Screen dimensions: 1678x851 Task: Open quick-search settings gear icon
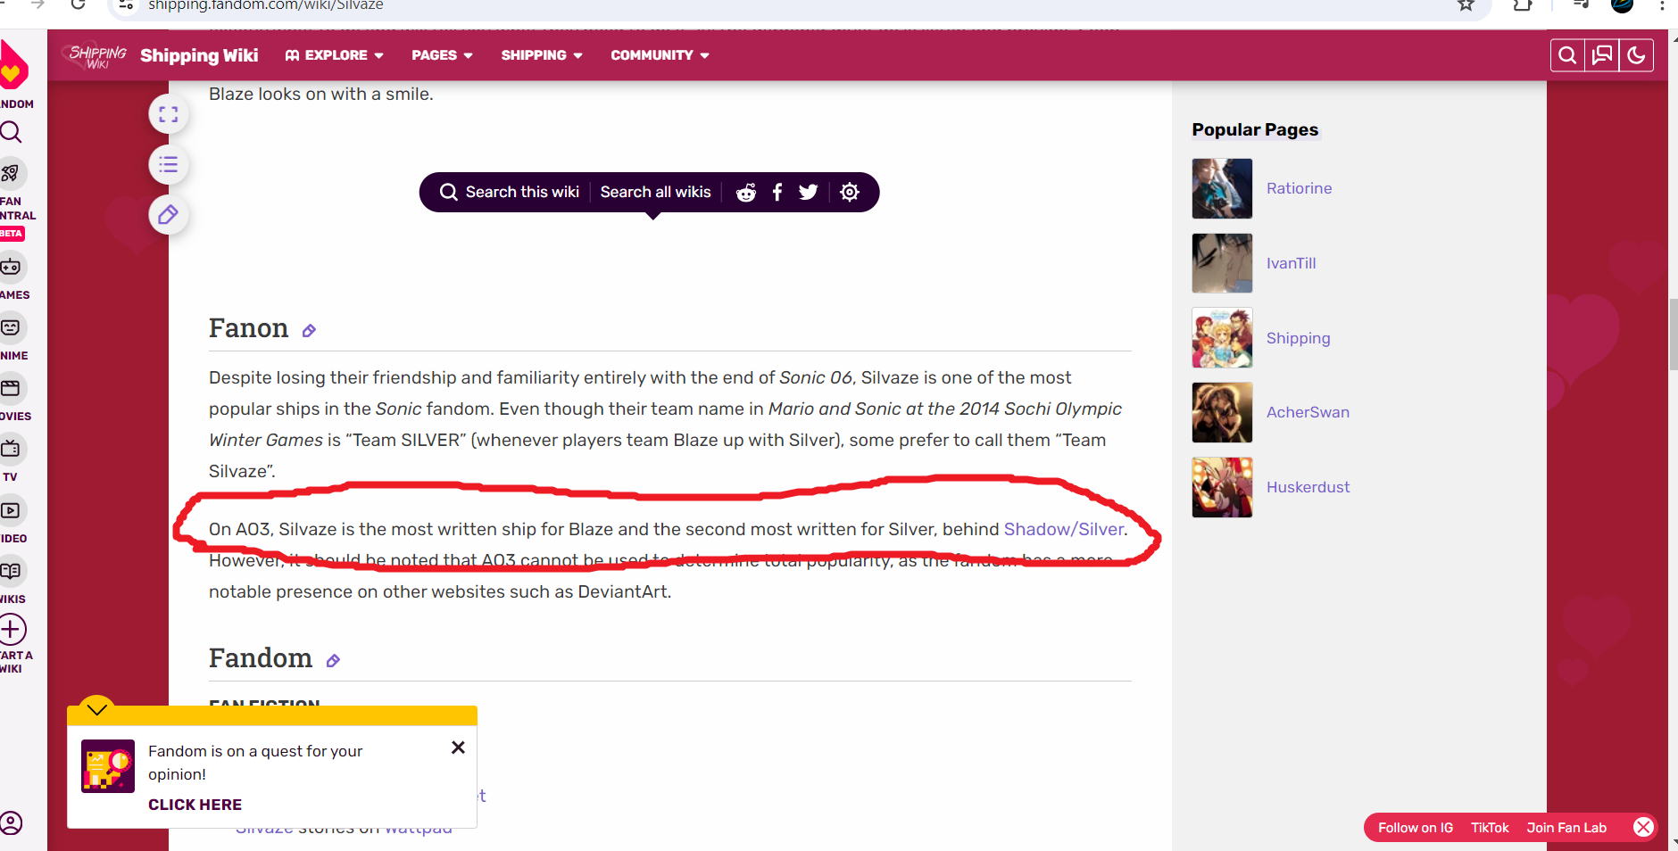pyautogui.click(x=850, y=193)
